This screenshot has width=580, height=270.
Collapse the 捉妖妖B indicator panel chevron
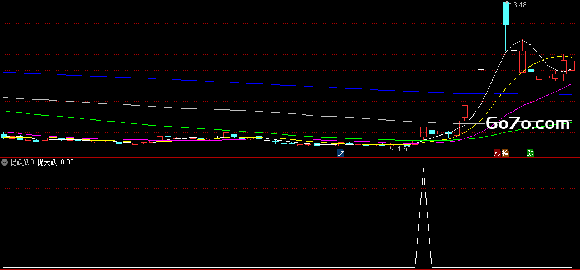point(4,162)
